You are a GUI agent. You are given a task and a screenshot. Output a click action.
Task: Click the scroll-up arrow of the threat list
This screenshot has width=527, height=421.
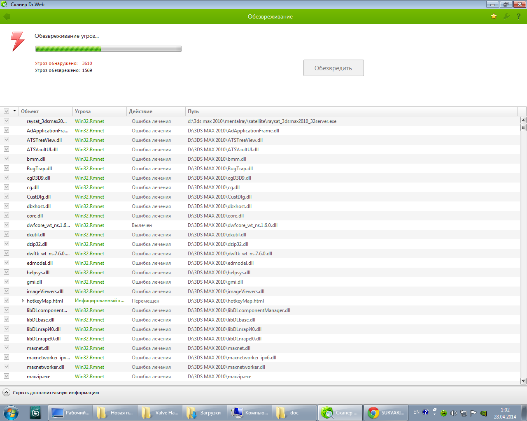pos(523,120)
